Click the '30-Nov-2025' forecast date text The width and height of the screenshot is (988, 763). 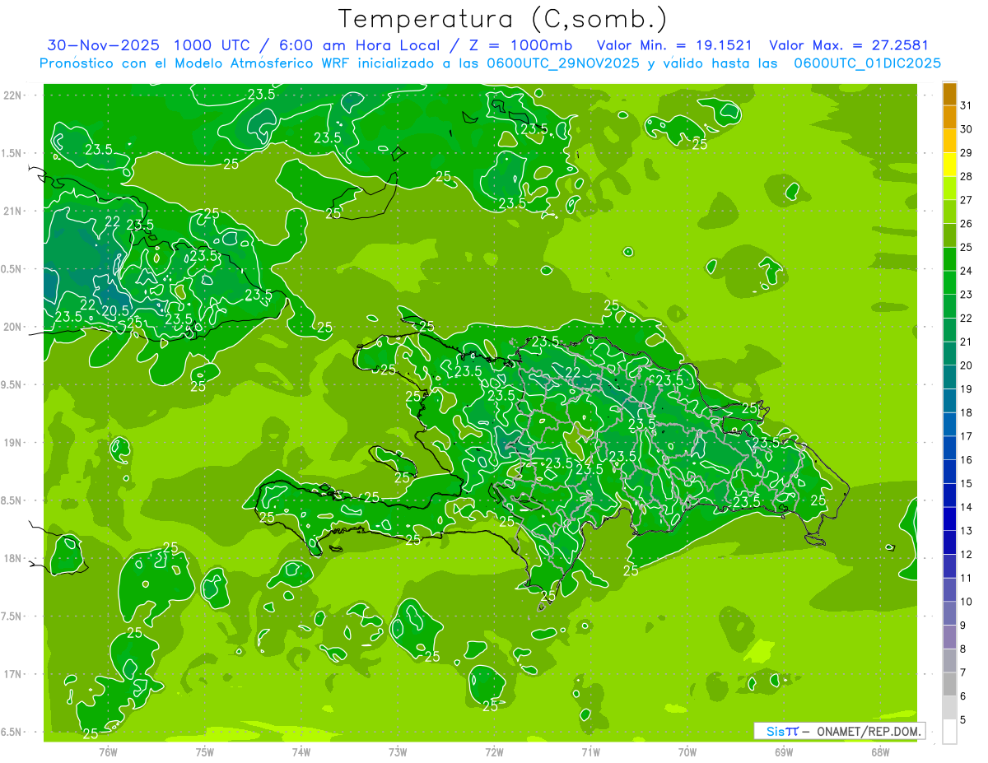(103, 45)
